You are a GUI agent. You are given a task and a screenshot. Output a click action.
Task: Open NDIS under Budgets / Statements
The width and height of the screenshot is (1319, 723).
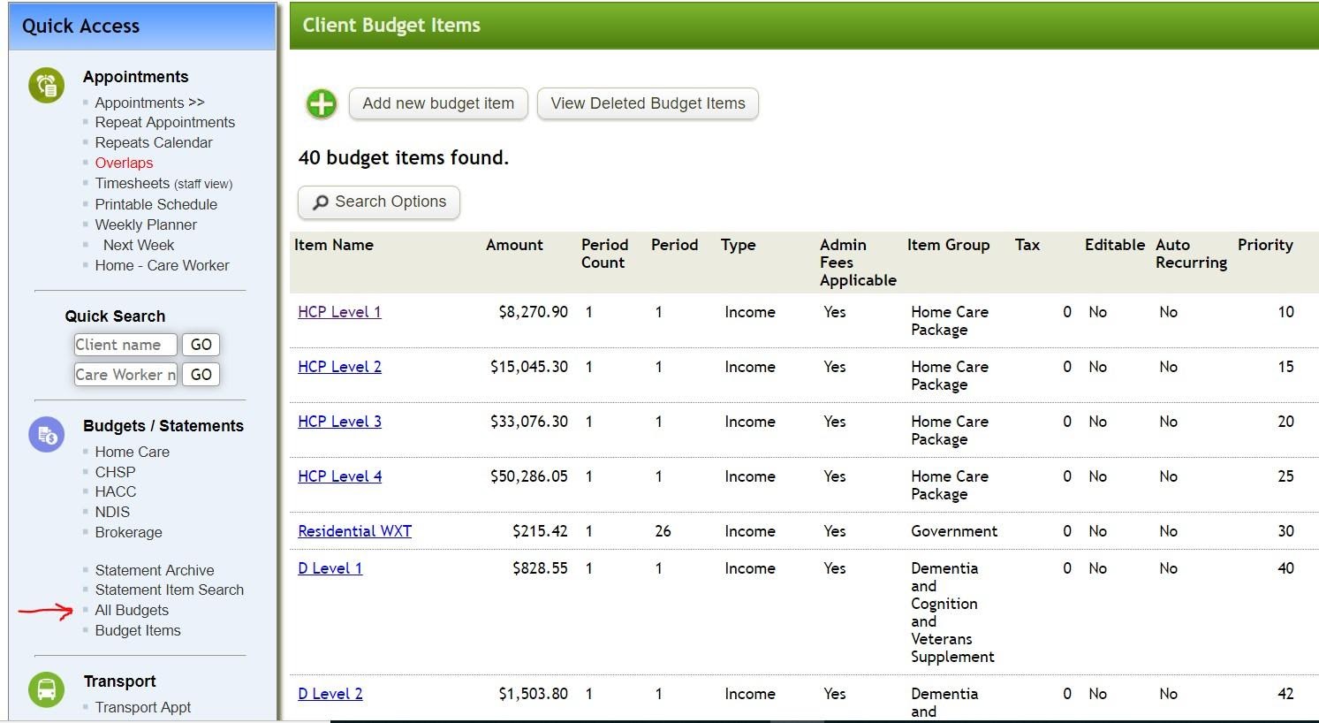coord(111,512)
